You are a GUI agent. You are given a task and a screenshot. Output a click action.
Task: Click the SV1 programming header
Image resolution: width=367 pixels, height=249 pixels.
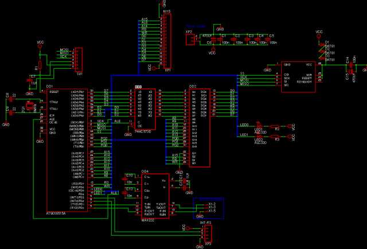(x=79, y=60)
